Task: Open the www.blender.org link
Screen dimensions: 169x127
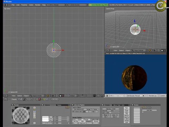Action: pyautogui.click(x=99, y=5)
